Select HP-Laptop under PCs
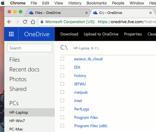 (x=30, y=112)
